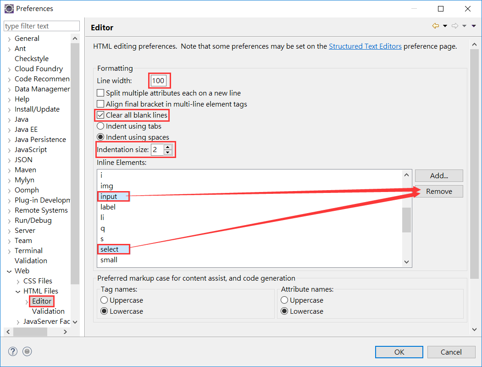Collapse the Web tree node
This screenshot has height=367, width=482.
click(x=9, y=271)
